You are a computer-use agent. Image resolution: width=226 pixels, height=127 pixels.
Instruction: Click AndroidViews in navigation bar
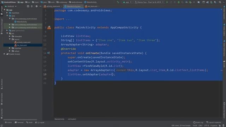(x=8, y=2)
